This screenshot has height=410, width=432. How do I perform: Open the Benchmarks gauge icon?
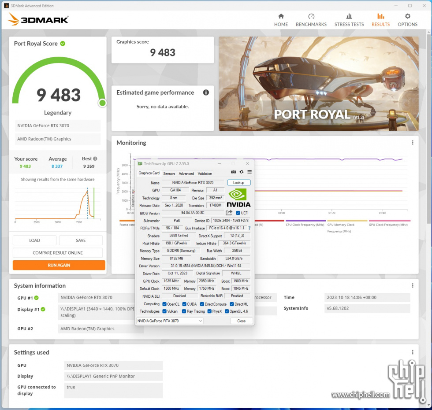[311, 16]
